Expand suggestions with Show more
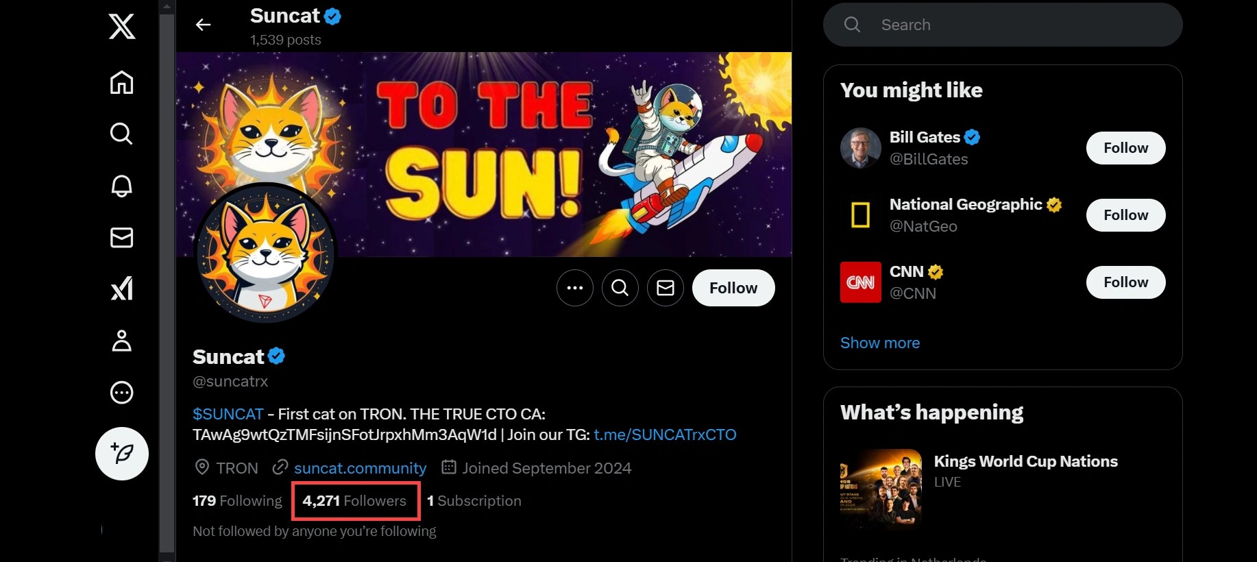The width and height of the screenshot is (1257, 562). (x=880, y=343)
